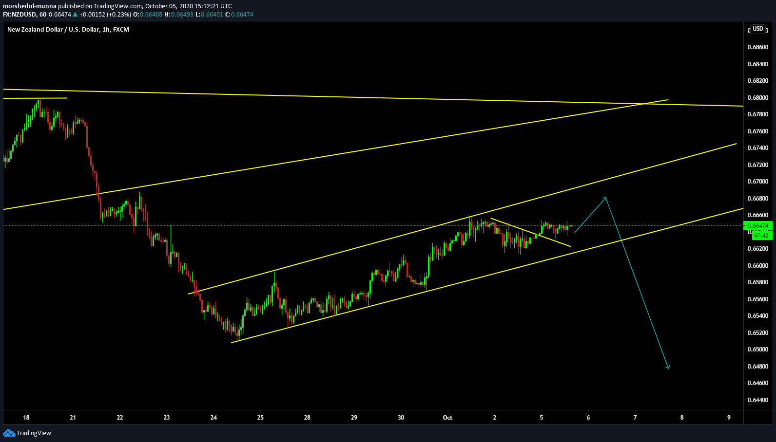
Task: Click the 0.64400 price axis label
Action: point(757,400)
